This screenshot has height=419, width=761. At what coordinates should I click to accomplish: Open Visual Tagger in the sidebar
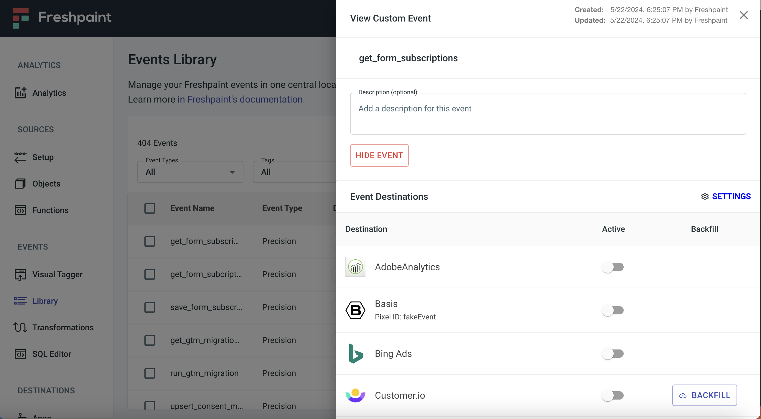click(57, 275)
